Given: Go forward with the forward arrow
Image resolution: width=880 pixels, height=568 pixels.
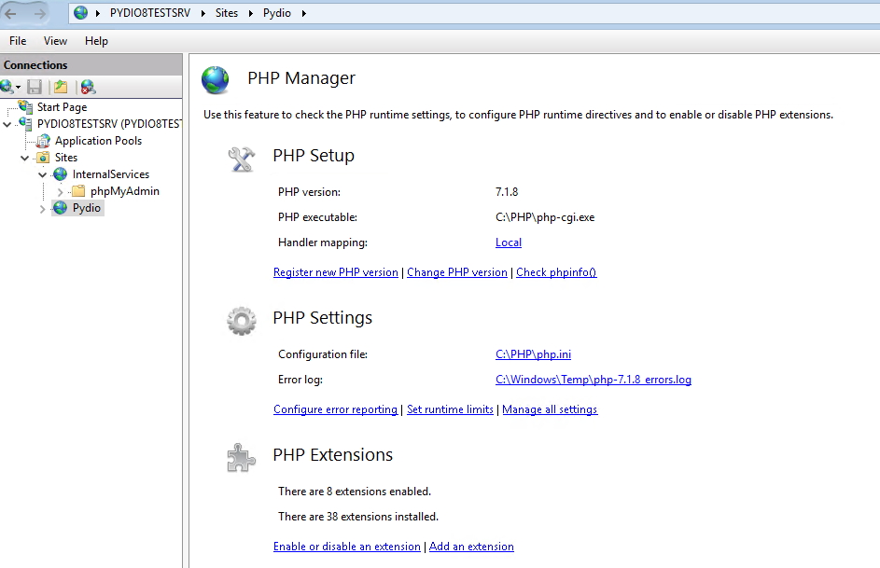Looking at the screenshot, I should point(39,13).
